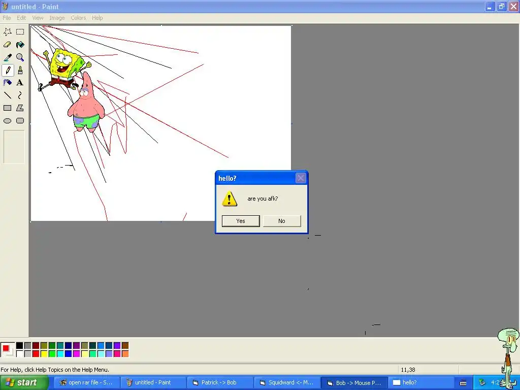Switch to the Airbrush spray tool
The width and height of the screenshot is (520, 390).
pos(8,83)
